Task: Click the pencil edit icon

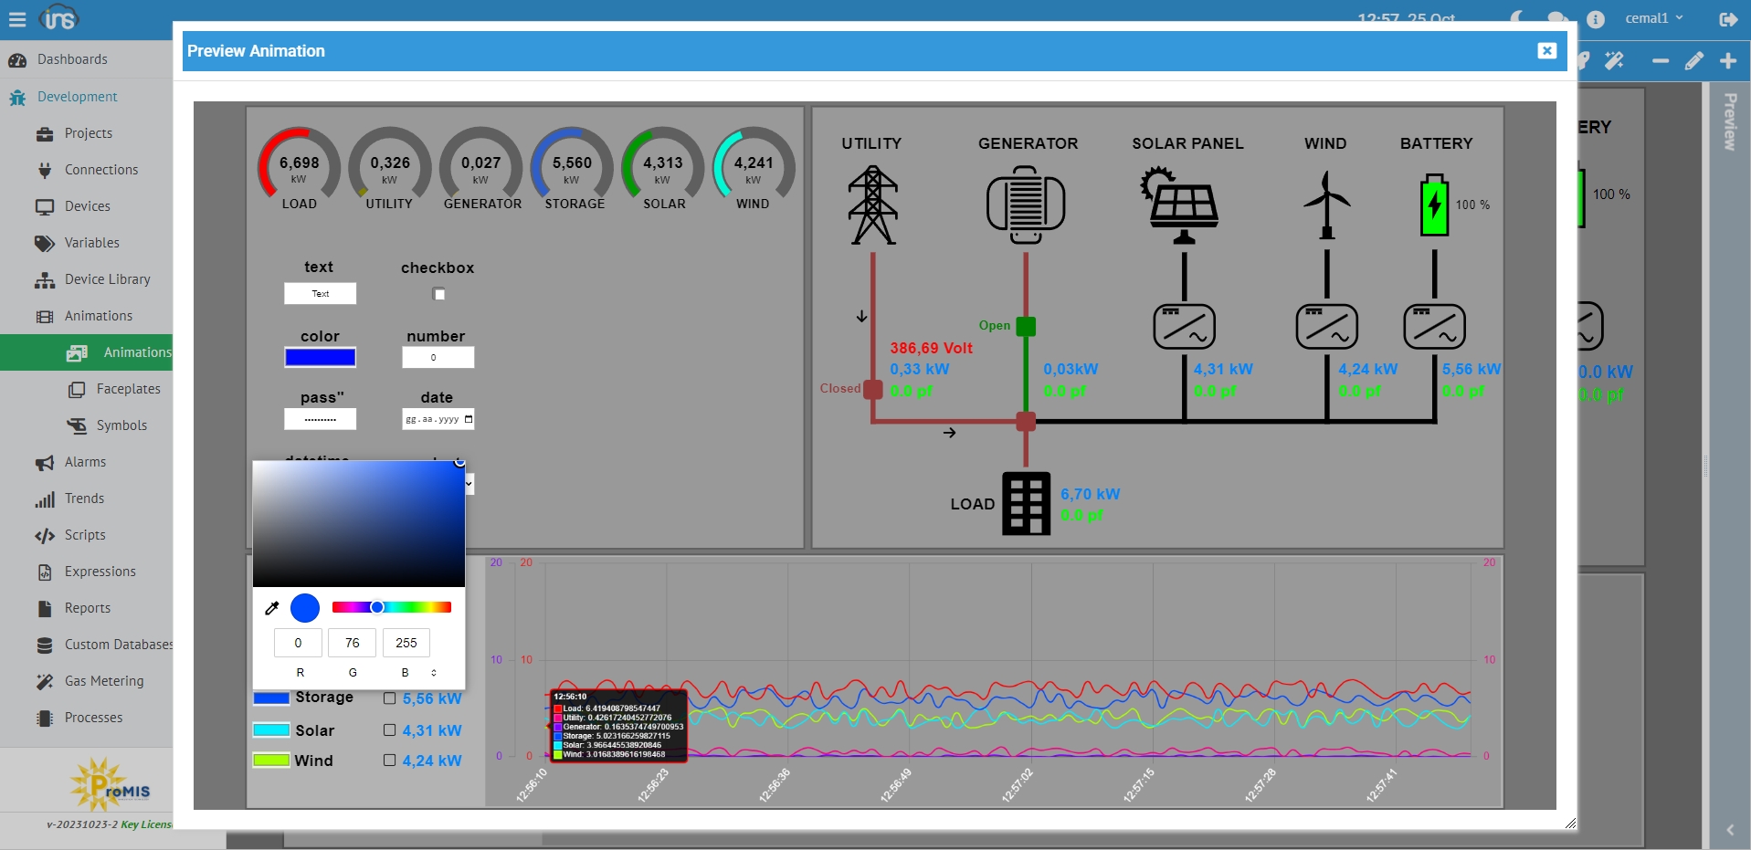Action: (x=1693, y=61)
